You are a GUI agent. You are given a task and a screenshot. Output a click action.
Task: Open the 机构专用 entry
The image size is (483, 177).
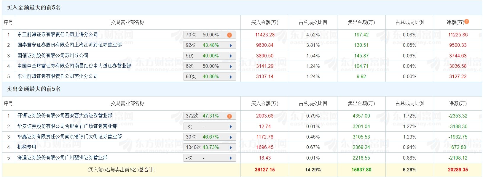click(27, 147)
